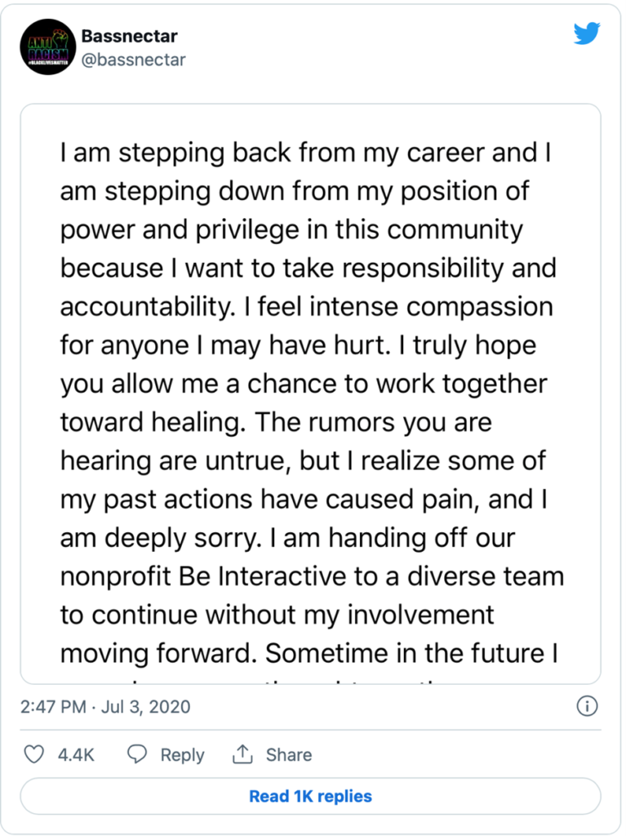This screenshot has height=836, width=626.
Task: Like the tweet with the heart icon
Action: coord(33,755)
